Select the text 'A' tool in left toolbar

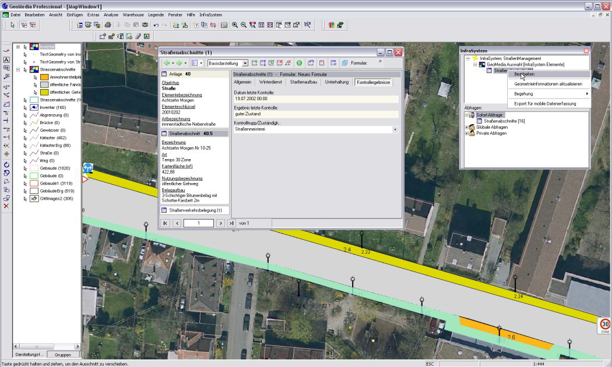point(6,59)
